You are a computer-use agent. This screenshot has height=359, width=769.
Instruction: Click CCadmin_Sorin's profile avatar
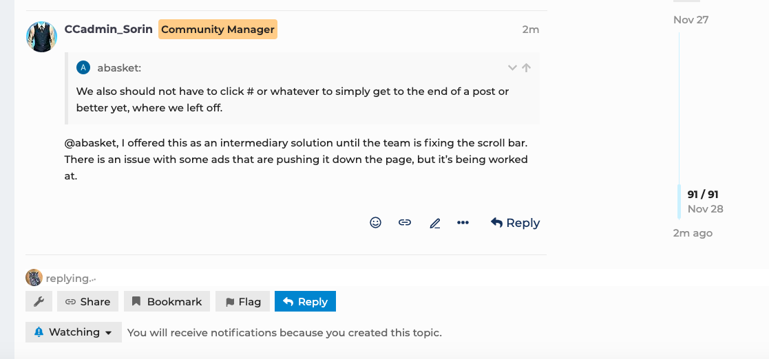(41, 37)
